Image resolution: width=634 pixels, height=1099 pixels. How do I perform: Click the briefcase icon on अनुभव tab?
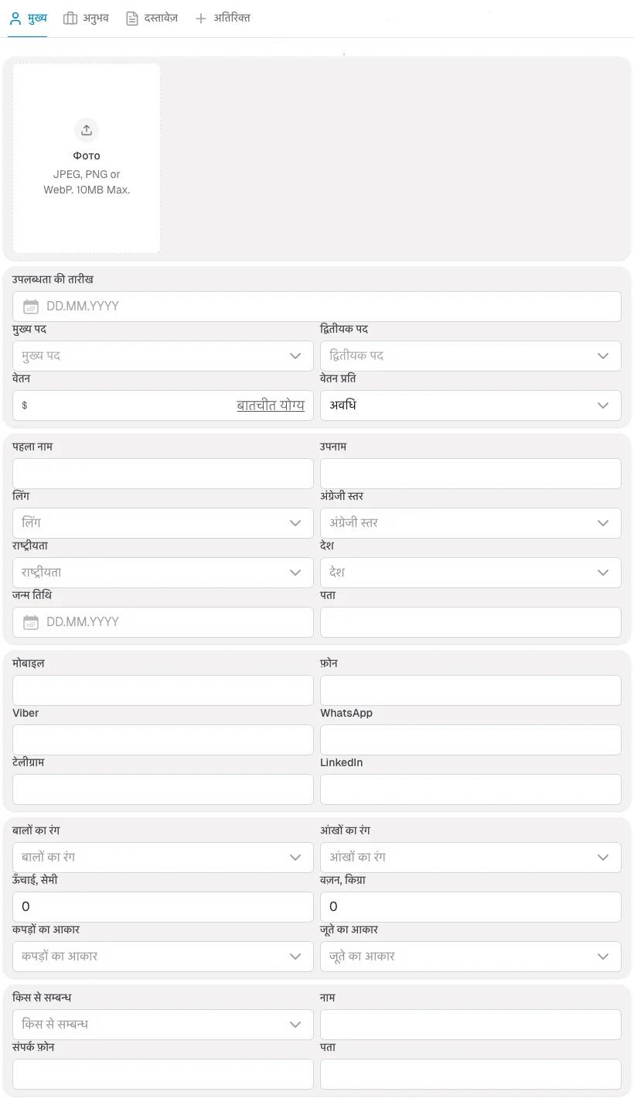pos(70,18)
